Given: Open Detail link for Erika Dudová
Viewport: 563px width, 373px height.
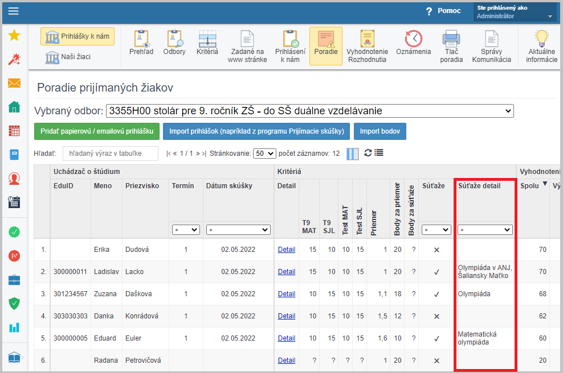Looking at the screenshot, I should [x=286, y=249].
